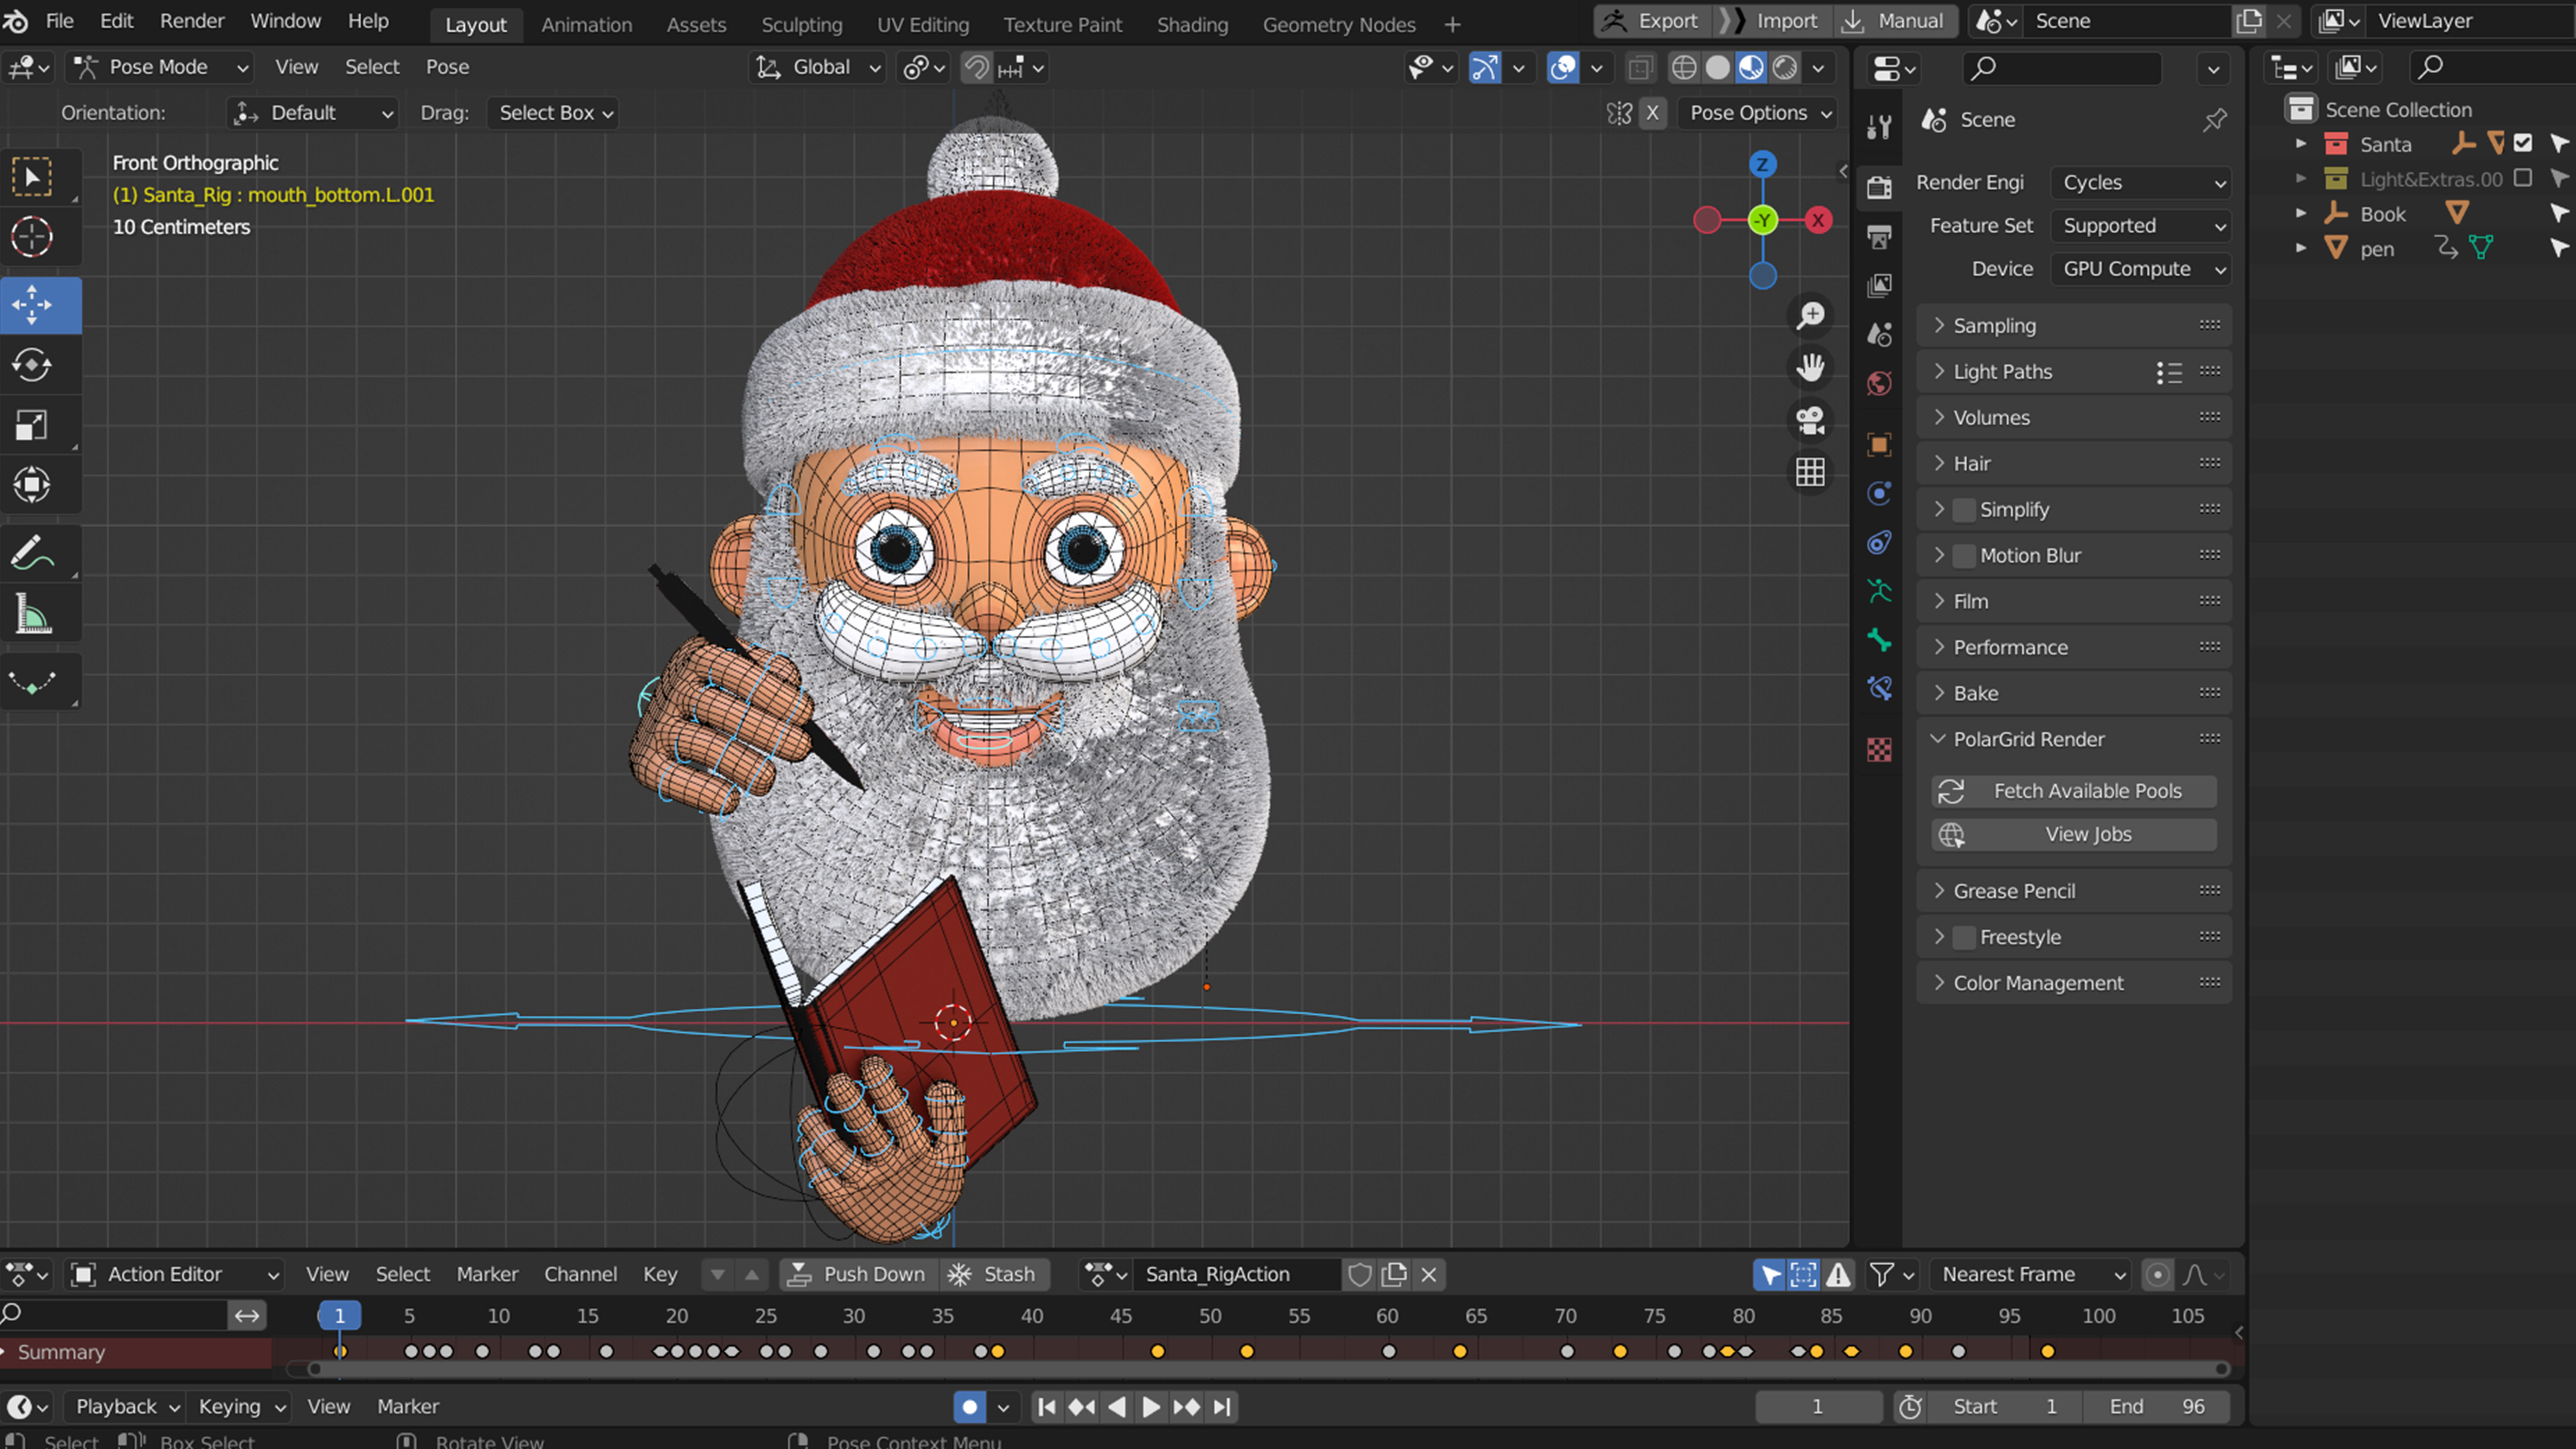2576x1449 pixels.
Task: Open the Bone properties tab
Action: click(1879, 640)
